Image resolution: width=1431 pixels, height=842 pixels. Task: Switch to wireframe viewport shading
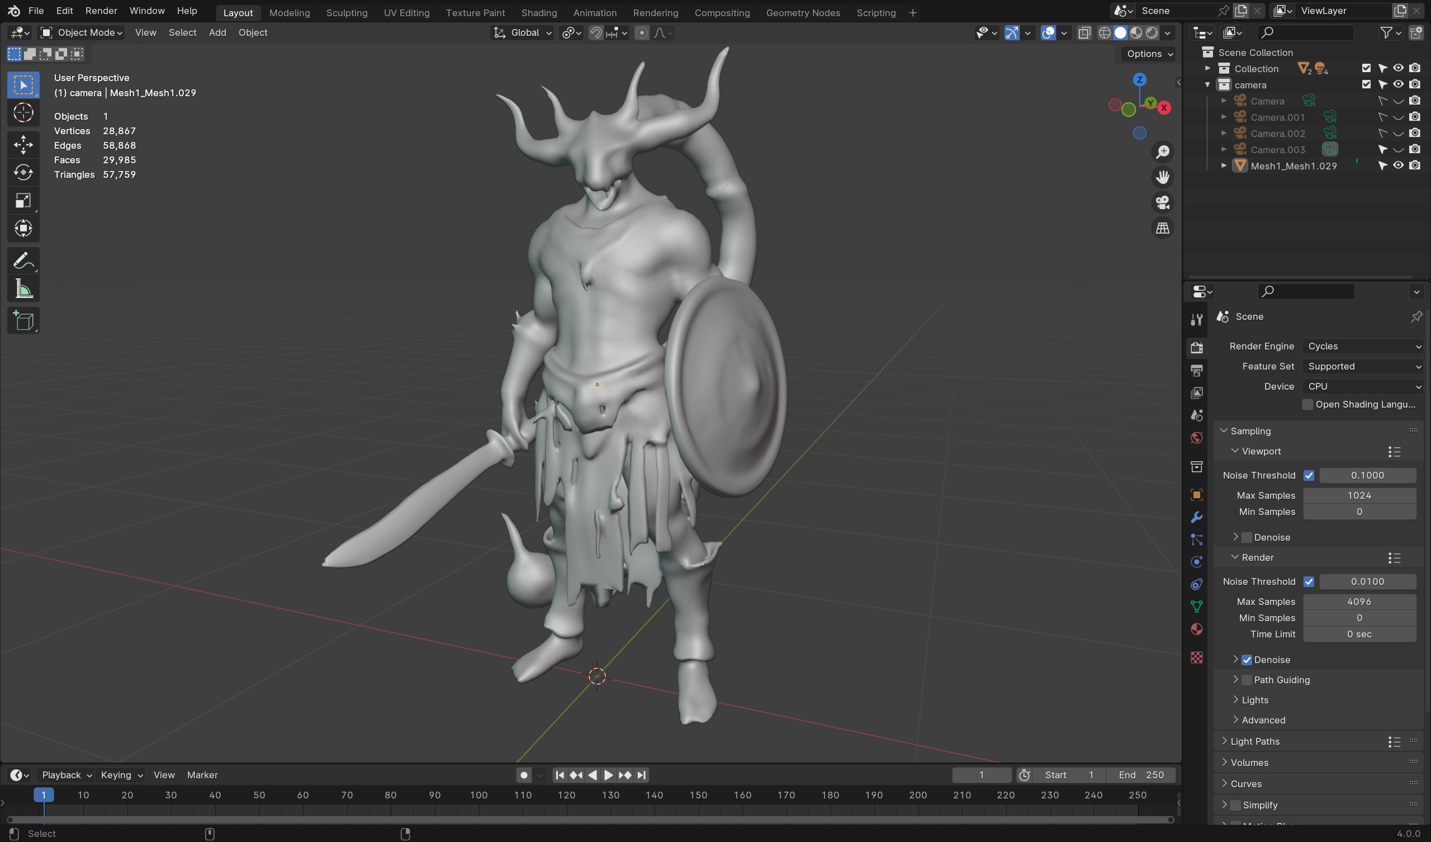[1104, 33]
